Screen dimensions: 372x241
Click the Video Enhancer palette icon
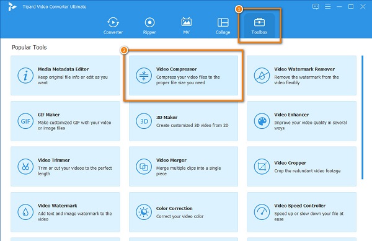click(262, 121)
